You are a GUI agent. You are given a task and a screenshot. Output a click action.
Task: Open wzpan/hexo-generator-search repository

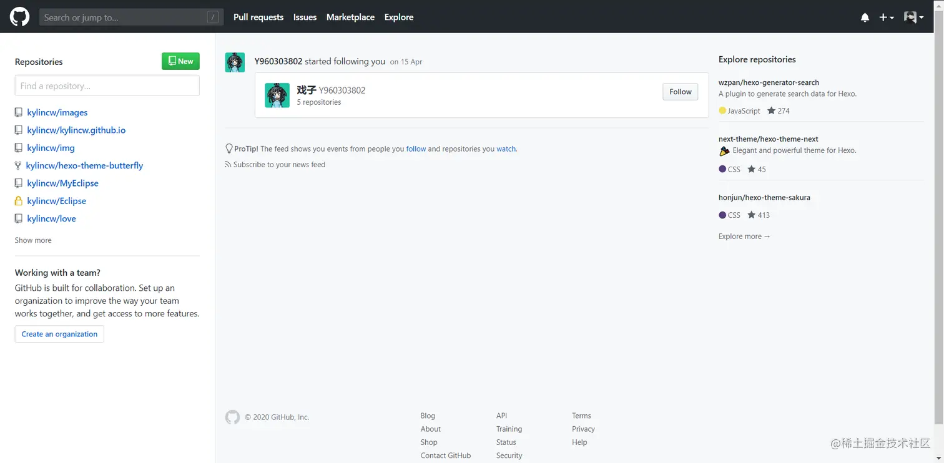[x=769, y=82]
